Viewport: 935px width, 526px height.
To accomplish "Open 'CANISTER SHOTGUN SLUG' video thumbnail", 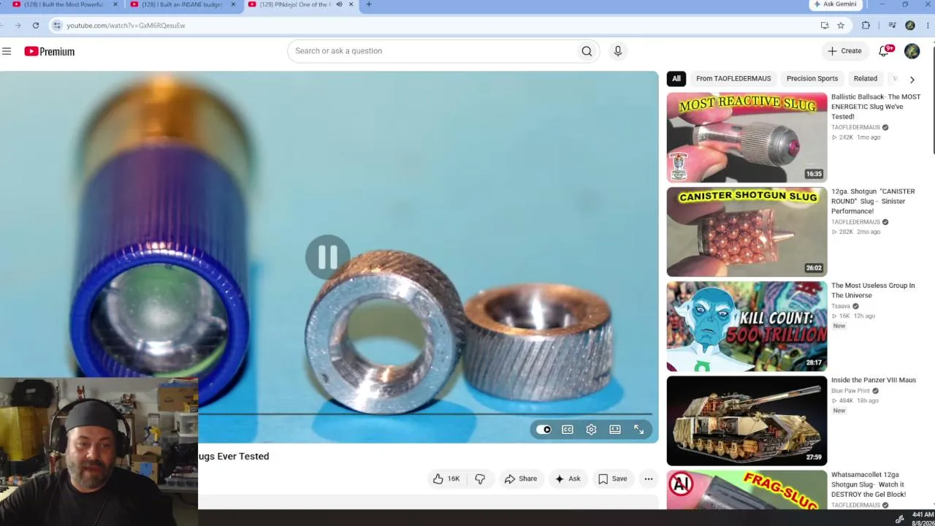I will [x=747, y=232].
